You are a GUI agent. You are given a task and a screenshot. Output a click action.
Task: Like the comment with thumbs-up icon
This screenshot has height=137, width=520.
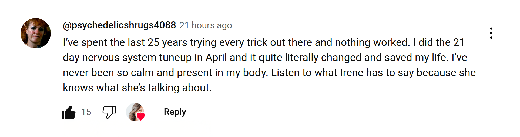(x=69, y=112)
